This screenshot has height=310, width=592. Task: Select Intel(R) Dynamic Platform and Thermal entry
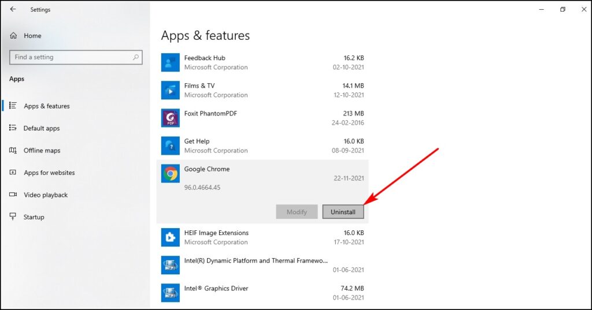tap(256, 260)
